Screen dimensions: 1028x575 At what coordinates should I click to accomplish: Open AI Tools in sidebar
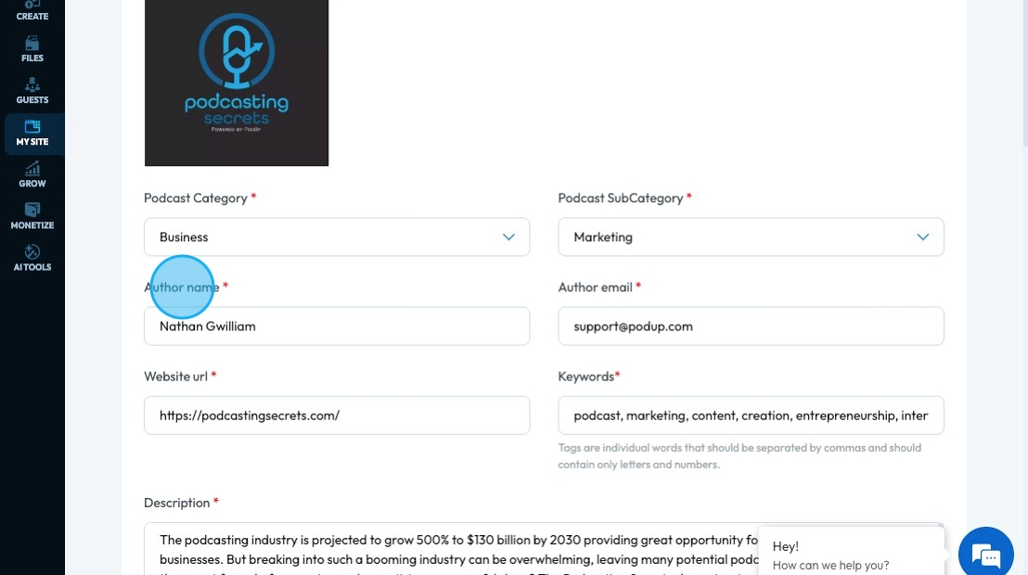(x=32, y=259)
